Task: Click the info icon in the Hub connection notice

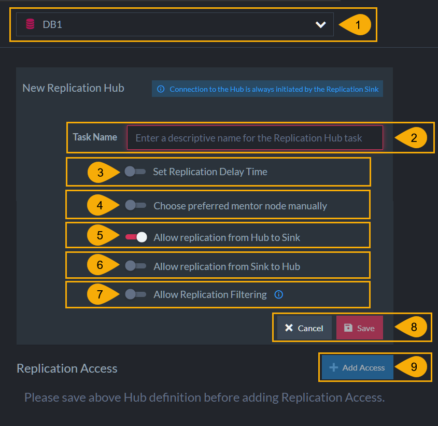Action: click(161, 89)
